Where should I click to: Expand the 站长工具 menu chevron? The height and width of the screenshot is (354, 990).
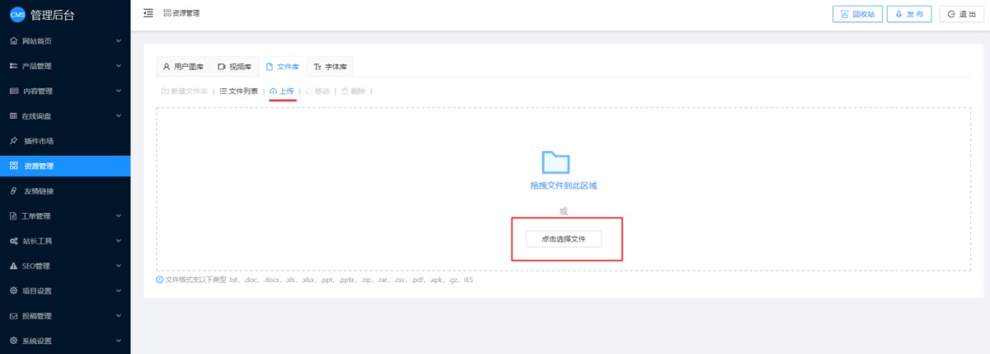[119, 241]
